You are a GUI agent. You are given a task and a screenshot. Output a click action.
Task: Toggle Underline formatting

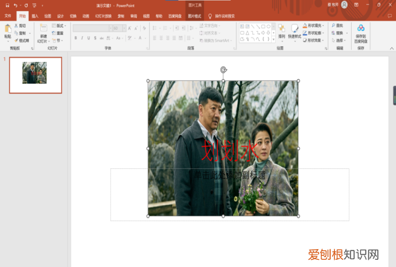tap(88, 38)
